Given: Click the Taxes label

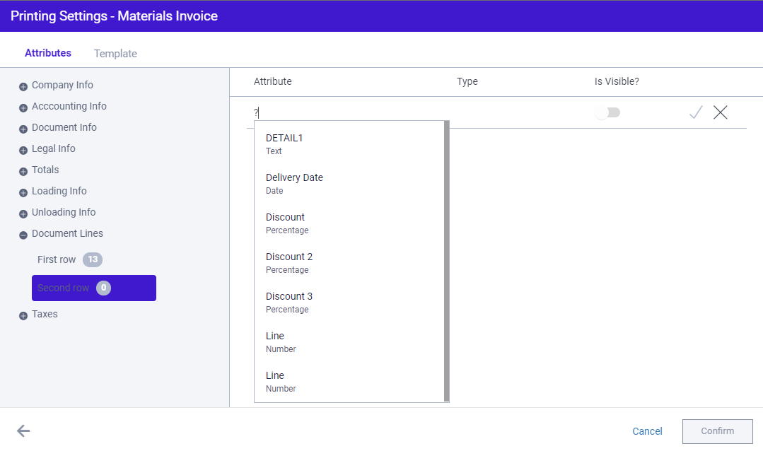Looking at the screenshot, I should [45, 315].
